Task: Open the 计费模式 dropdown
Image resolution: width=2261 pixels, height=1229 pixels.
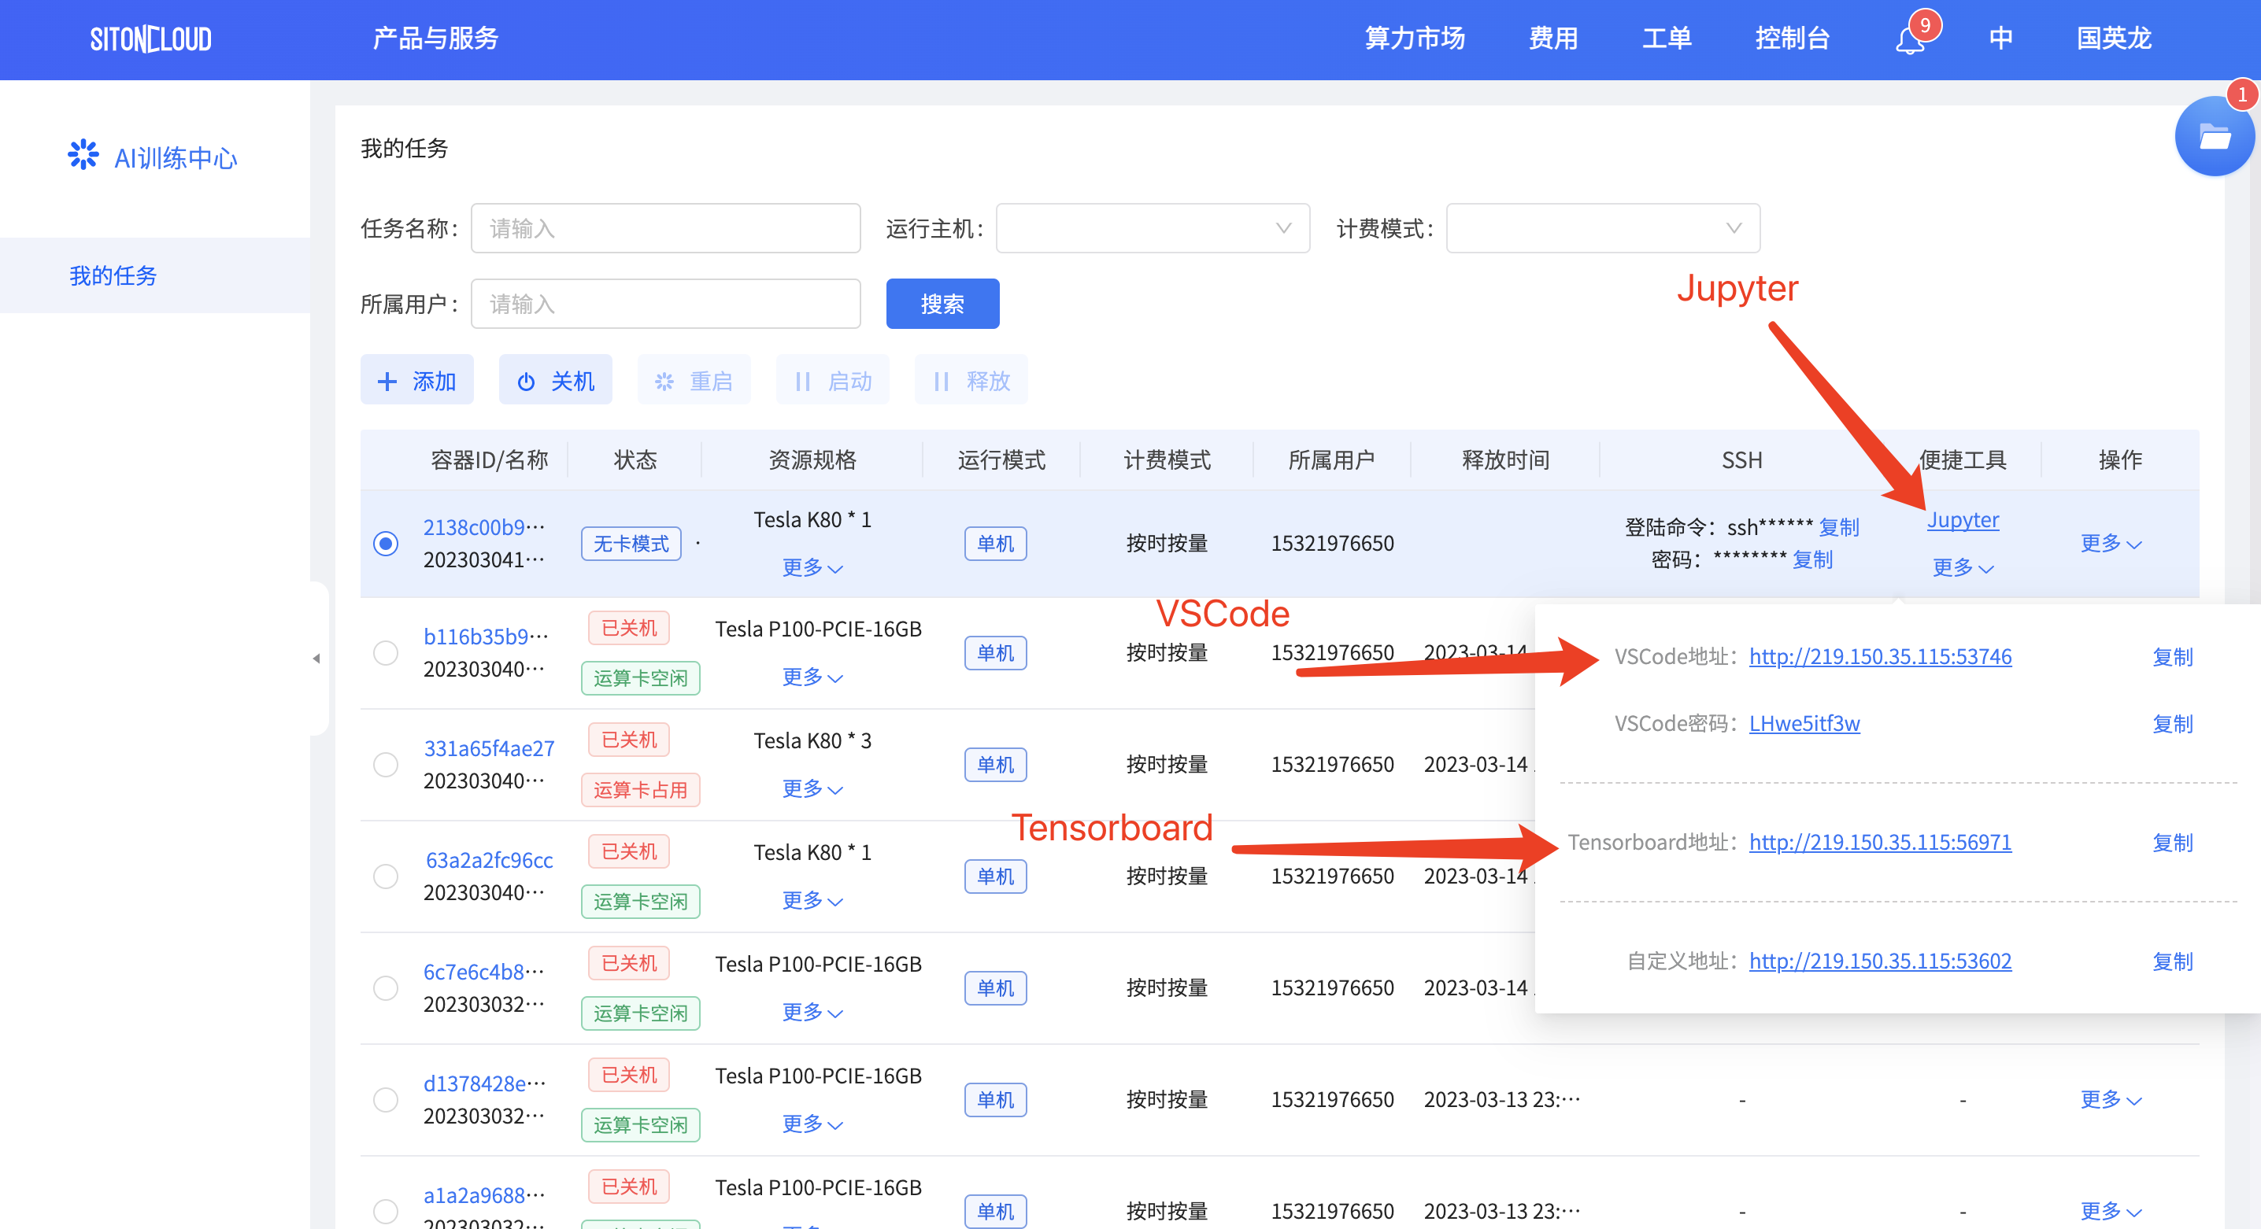Action: [1603, 228]
